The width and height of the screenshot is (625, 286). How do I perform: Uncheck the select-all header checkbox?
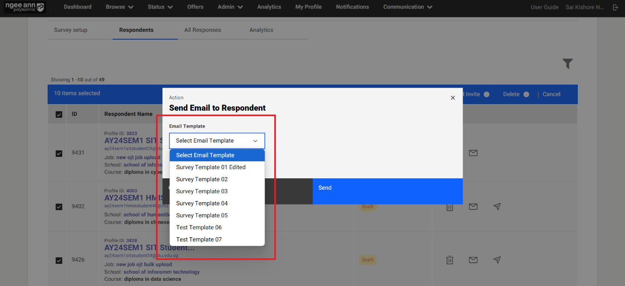coord(59,114)
